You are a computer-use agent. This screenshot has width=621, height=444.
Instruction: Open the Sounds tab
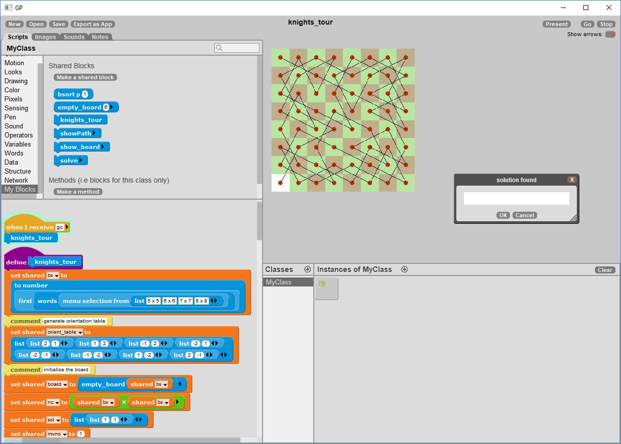tap(74, 37)
